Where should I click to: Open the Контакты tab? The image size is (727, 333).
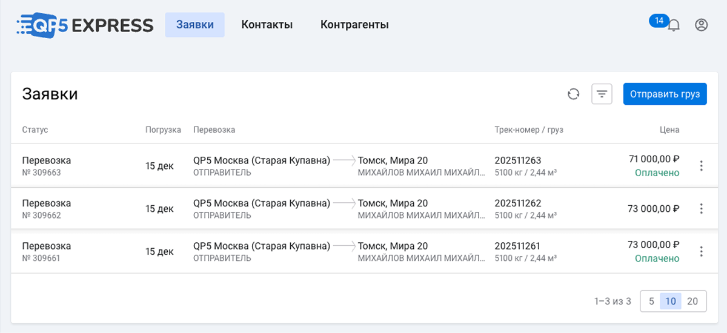click(x=267, y=25)
